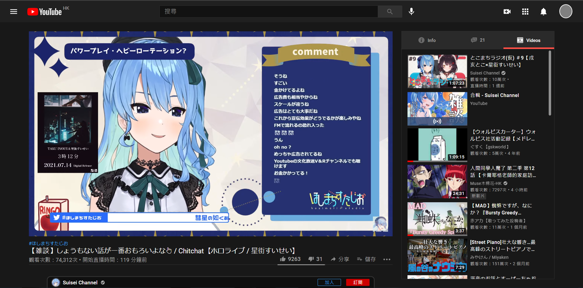Click the share arrow button
The height and width of the screenshot is (288, 583).
340,259
